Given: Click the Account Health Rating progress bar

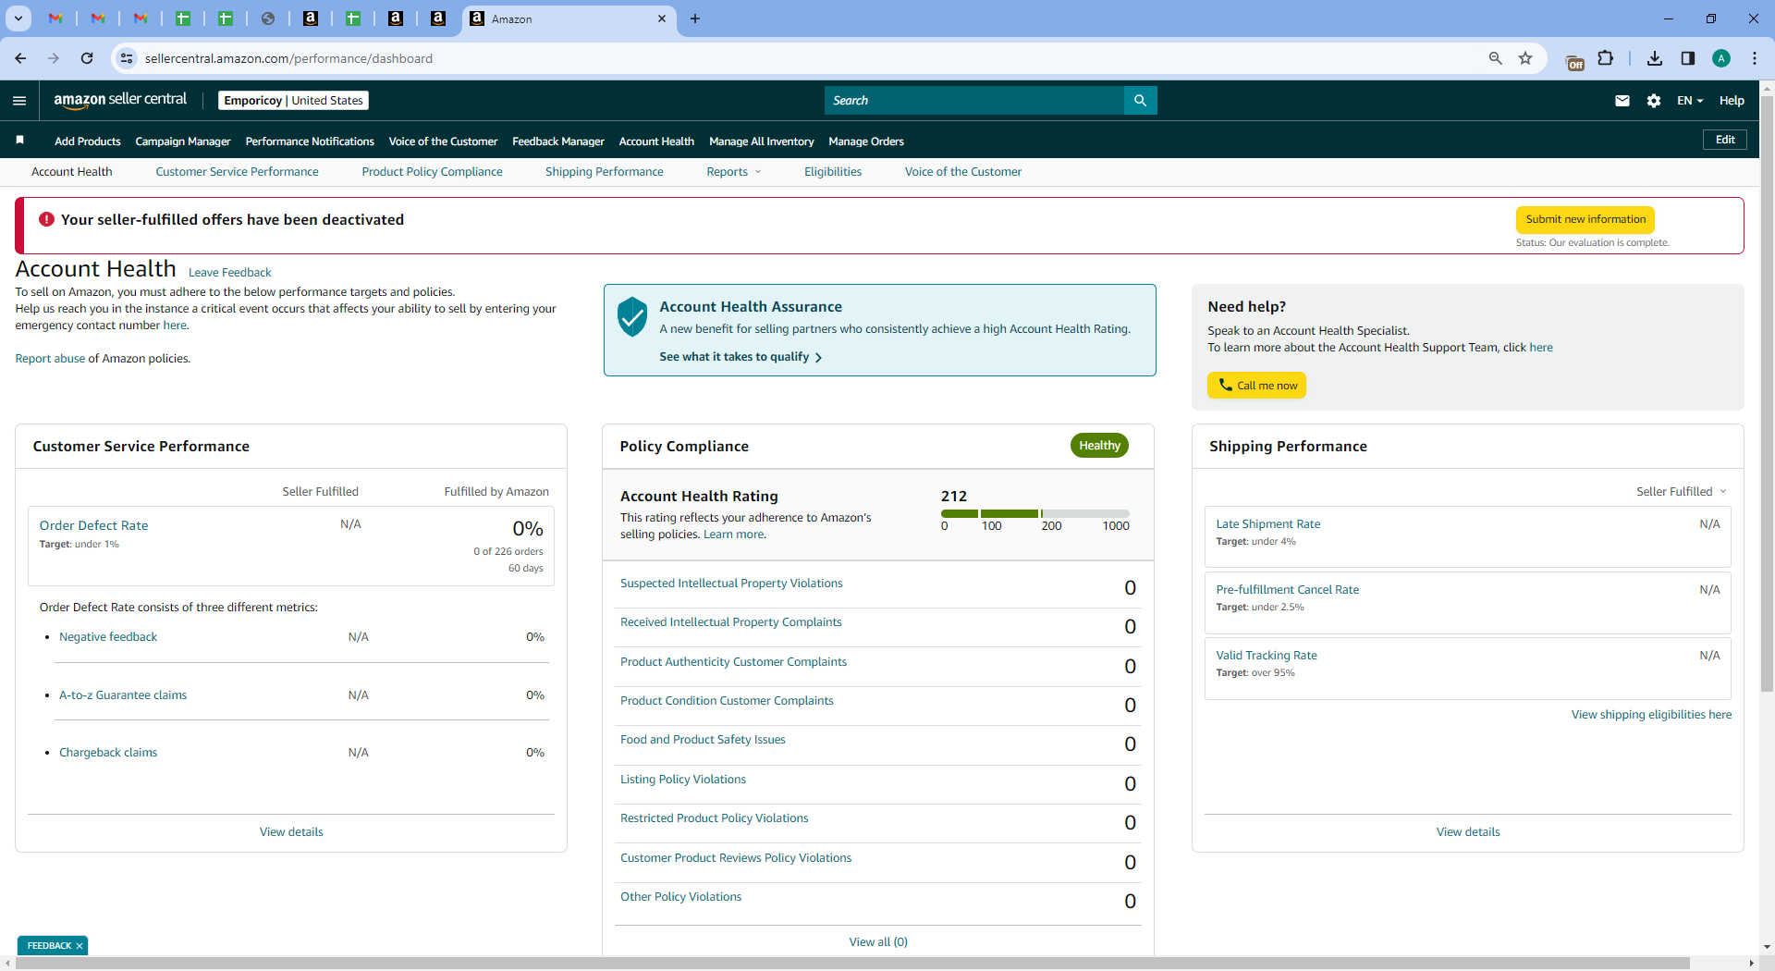Looking at the screenshot, I should (x=1035, y=513).
